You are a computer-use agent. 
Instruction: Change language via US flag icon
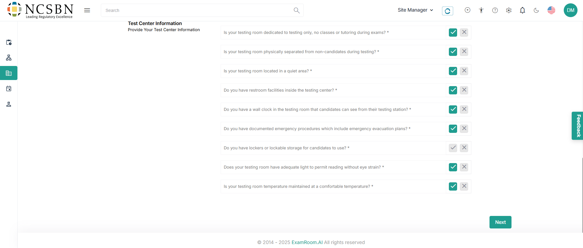[551, 10]
